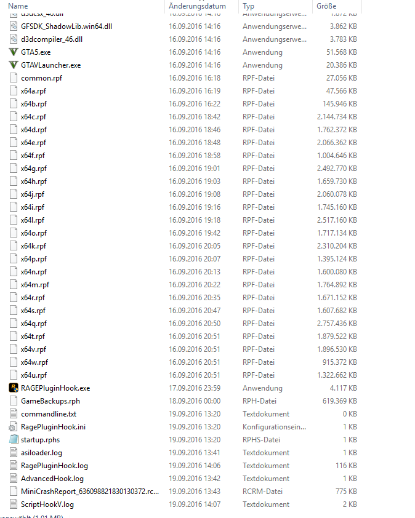Click the d3dcompiler_46.dll file icon
Image resolution: width=415 pixels, height=518 pixels.
(13, 39)
